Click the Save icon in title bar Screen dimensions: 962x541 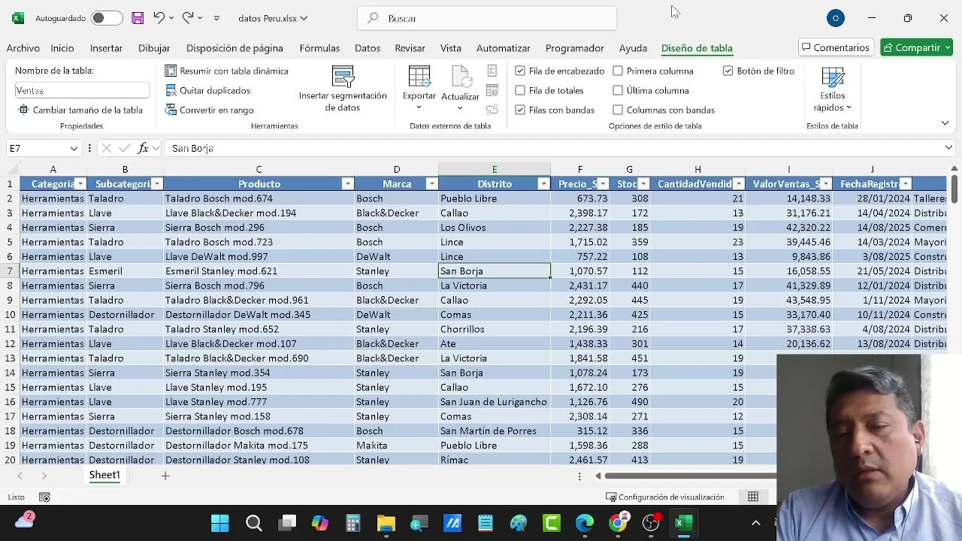138,18
